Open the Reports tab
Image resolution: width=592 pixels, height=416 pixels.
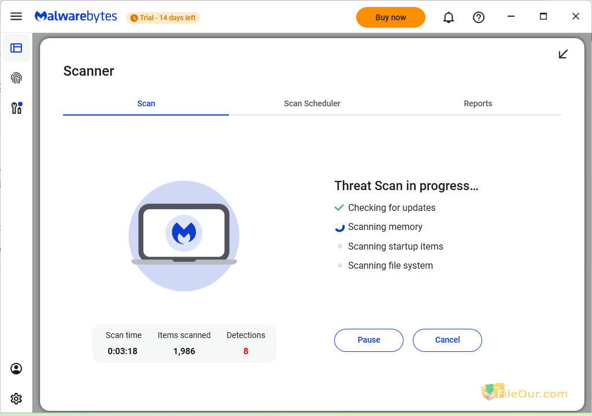point(478,103)
